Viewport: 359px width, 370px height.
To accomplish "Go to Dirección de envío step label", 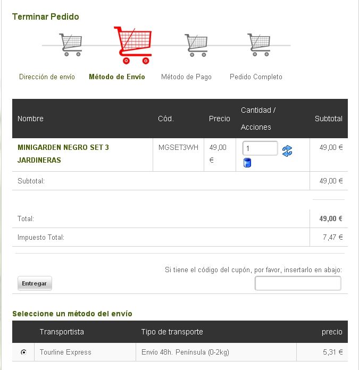I will point(47,77).
